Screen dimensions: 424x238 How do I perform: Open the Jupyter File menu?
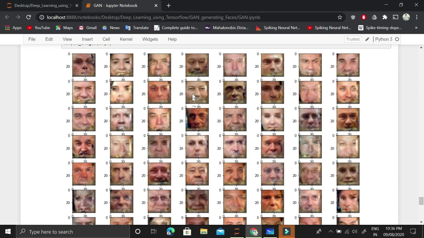click(x=32, y=39)
